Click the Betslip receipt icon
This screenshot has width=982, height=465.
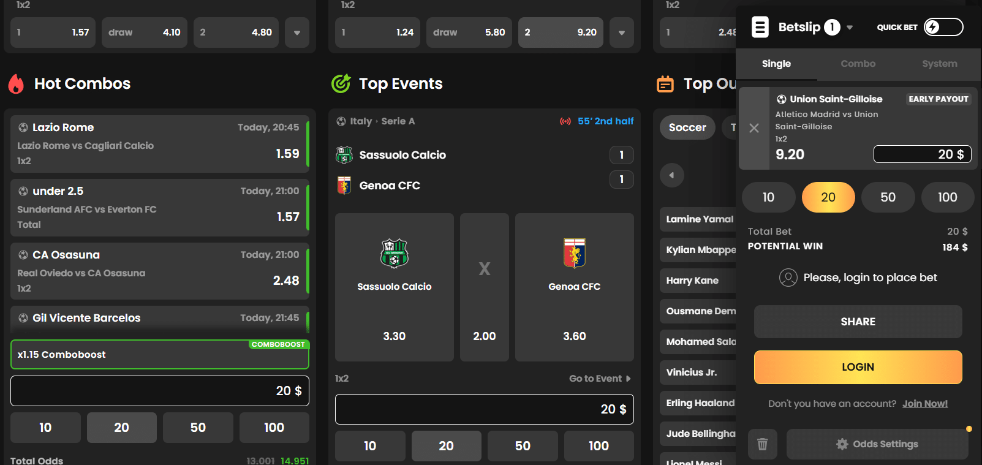click(x=760, y=27)
